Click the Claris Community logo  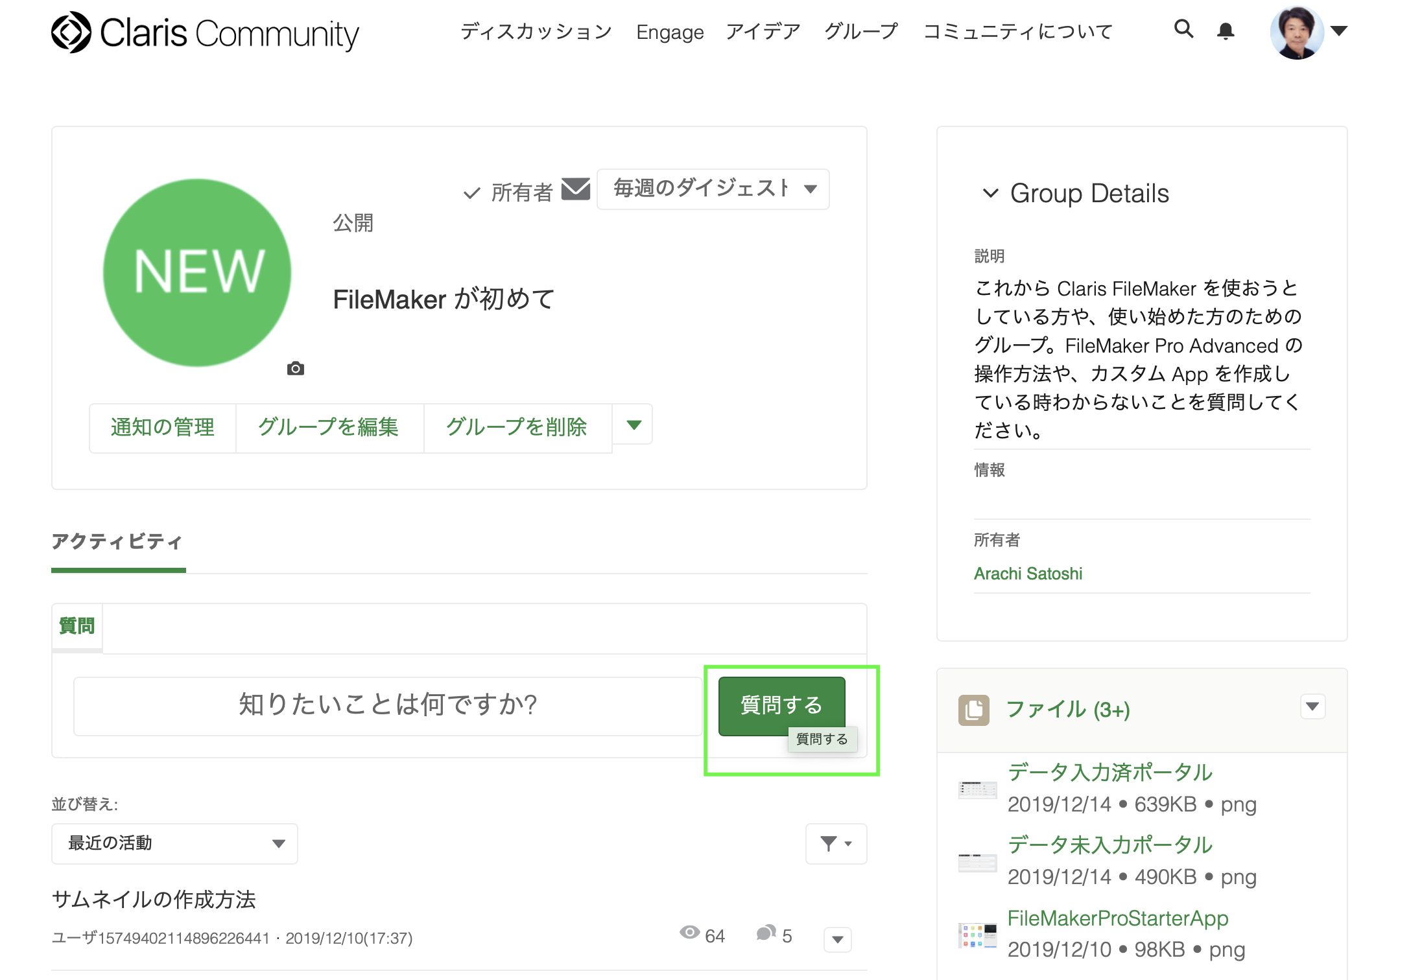point(204,32)
